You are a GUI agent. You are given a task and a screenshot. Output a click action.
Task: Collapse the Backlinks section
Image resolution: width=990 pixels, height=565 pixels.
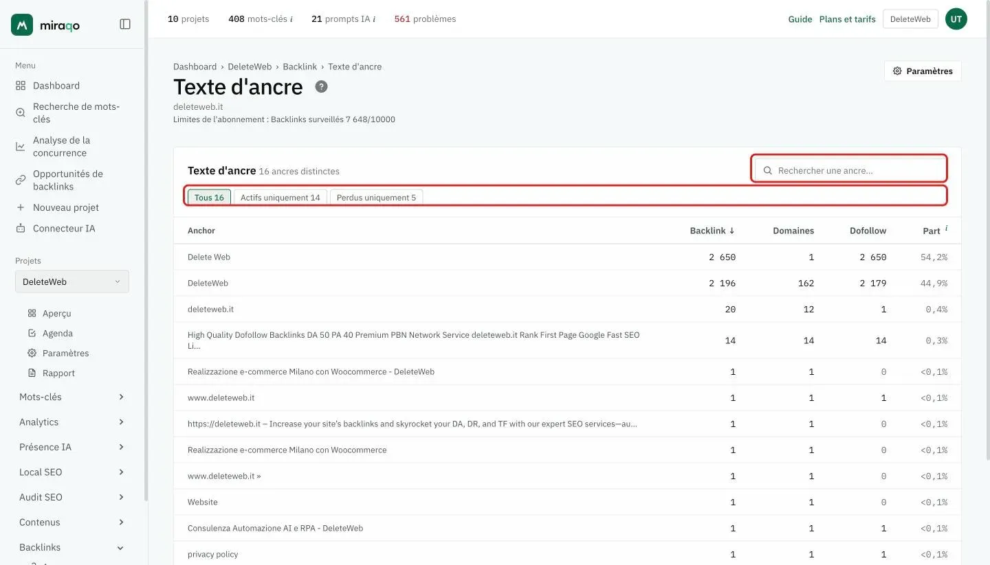click(x=72, y=547)
